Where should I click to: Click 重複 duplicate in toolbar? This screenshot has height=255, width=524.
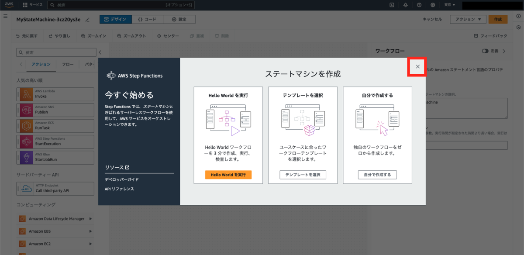coord(197,36)
